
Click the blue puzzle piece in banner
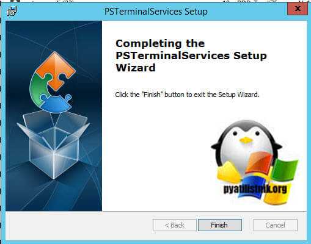coord(56,103)
